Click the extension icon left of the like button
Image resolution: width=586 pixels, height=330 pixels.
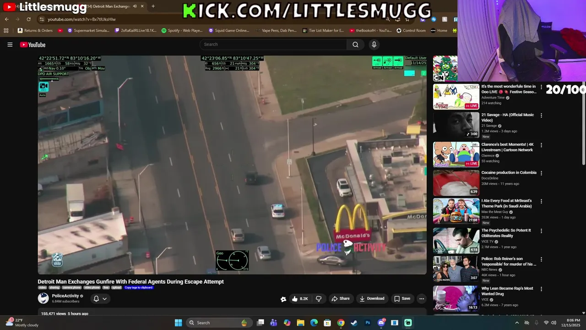click(283, 299)
